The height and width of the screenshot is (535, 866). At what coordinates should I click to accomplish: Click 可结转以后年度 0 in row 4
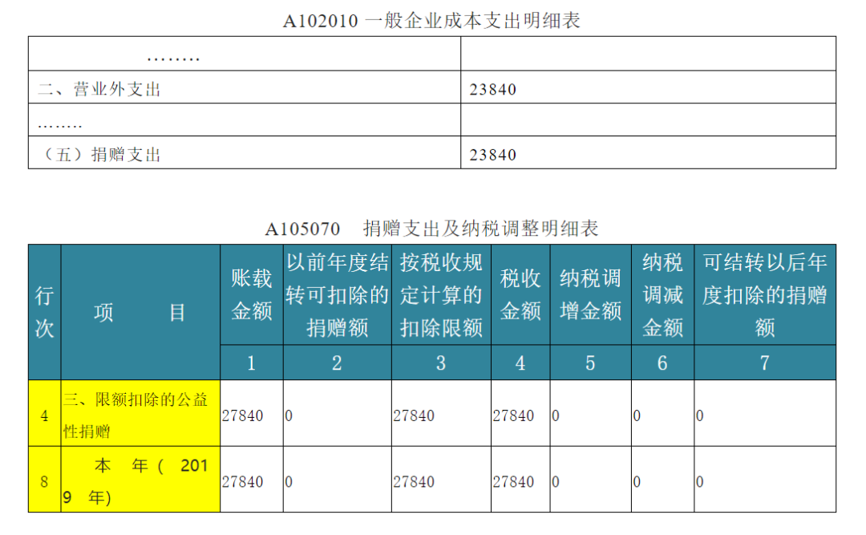click(x=700, y=415)
